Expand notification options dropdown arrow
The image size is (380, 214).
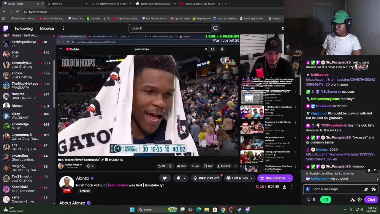pos(184,178)
